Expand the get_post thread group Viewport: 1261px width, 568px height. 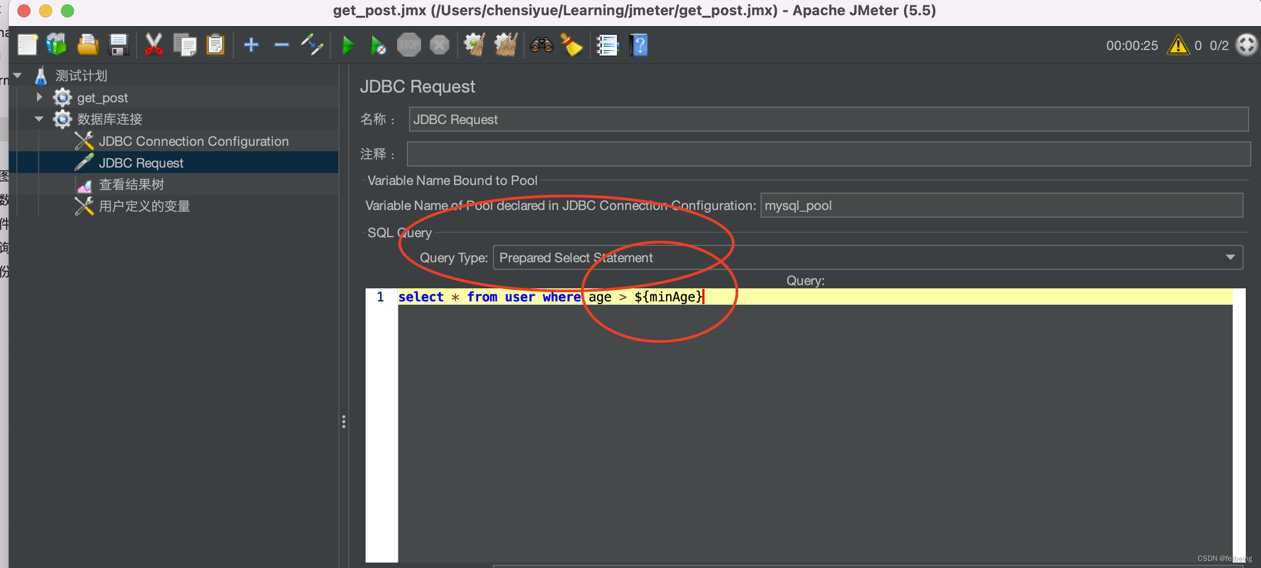point(39,97)
